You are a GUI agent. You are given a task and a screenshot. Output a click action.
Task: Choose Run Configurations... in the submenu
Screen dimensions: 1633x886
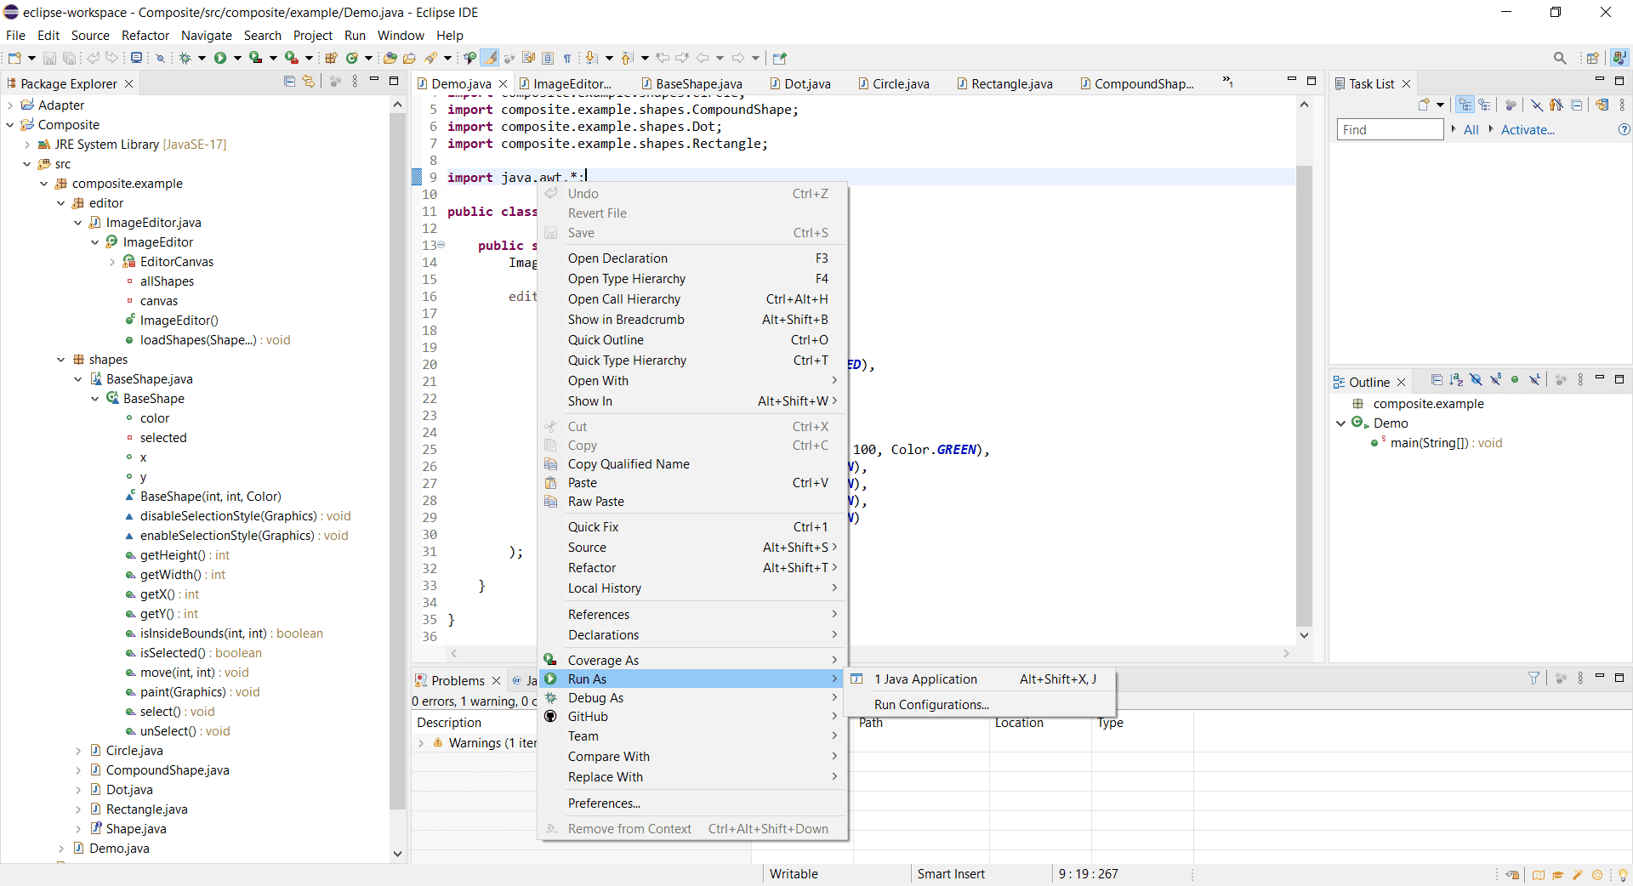point(931,705)
